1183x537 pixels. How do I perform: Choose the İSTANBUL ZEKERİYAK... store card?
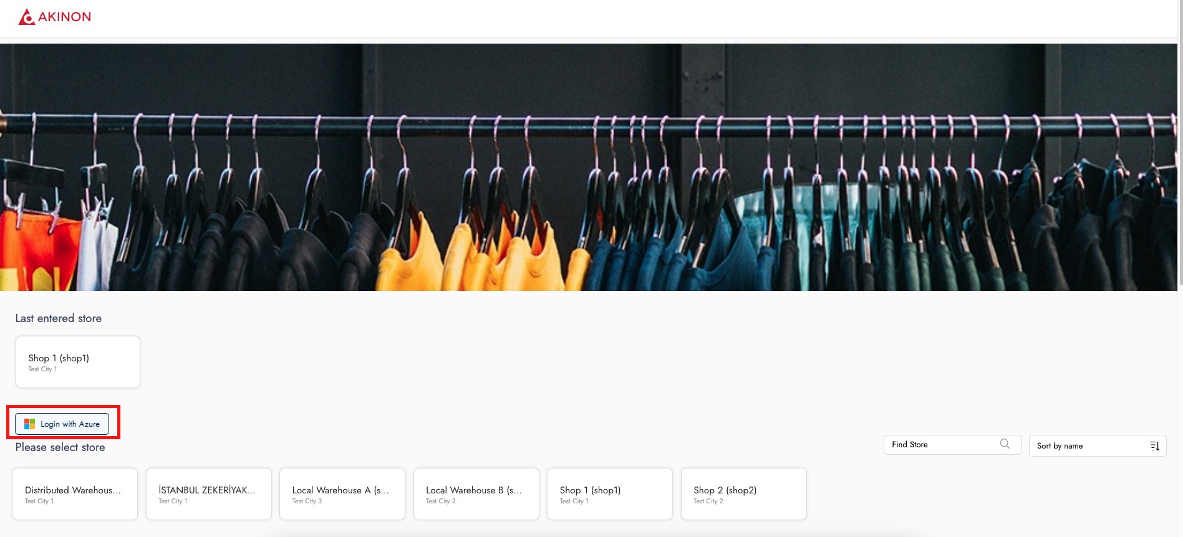coord(208,494)
